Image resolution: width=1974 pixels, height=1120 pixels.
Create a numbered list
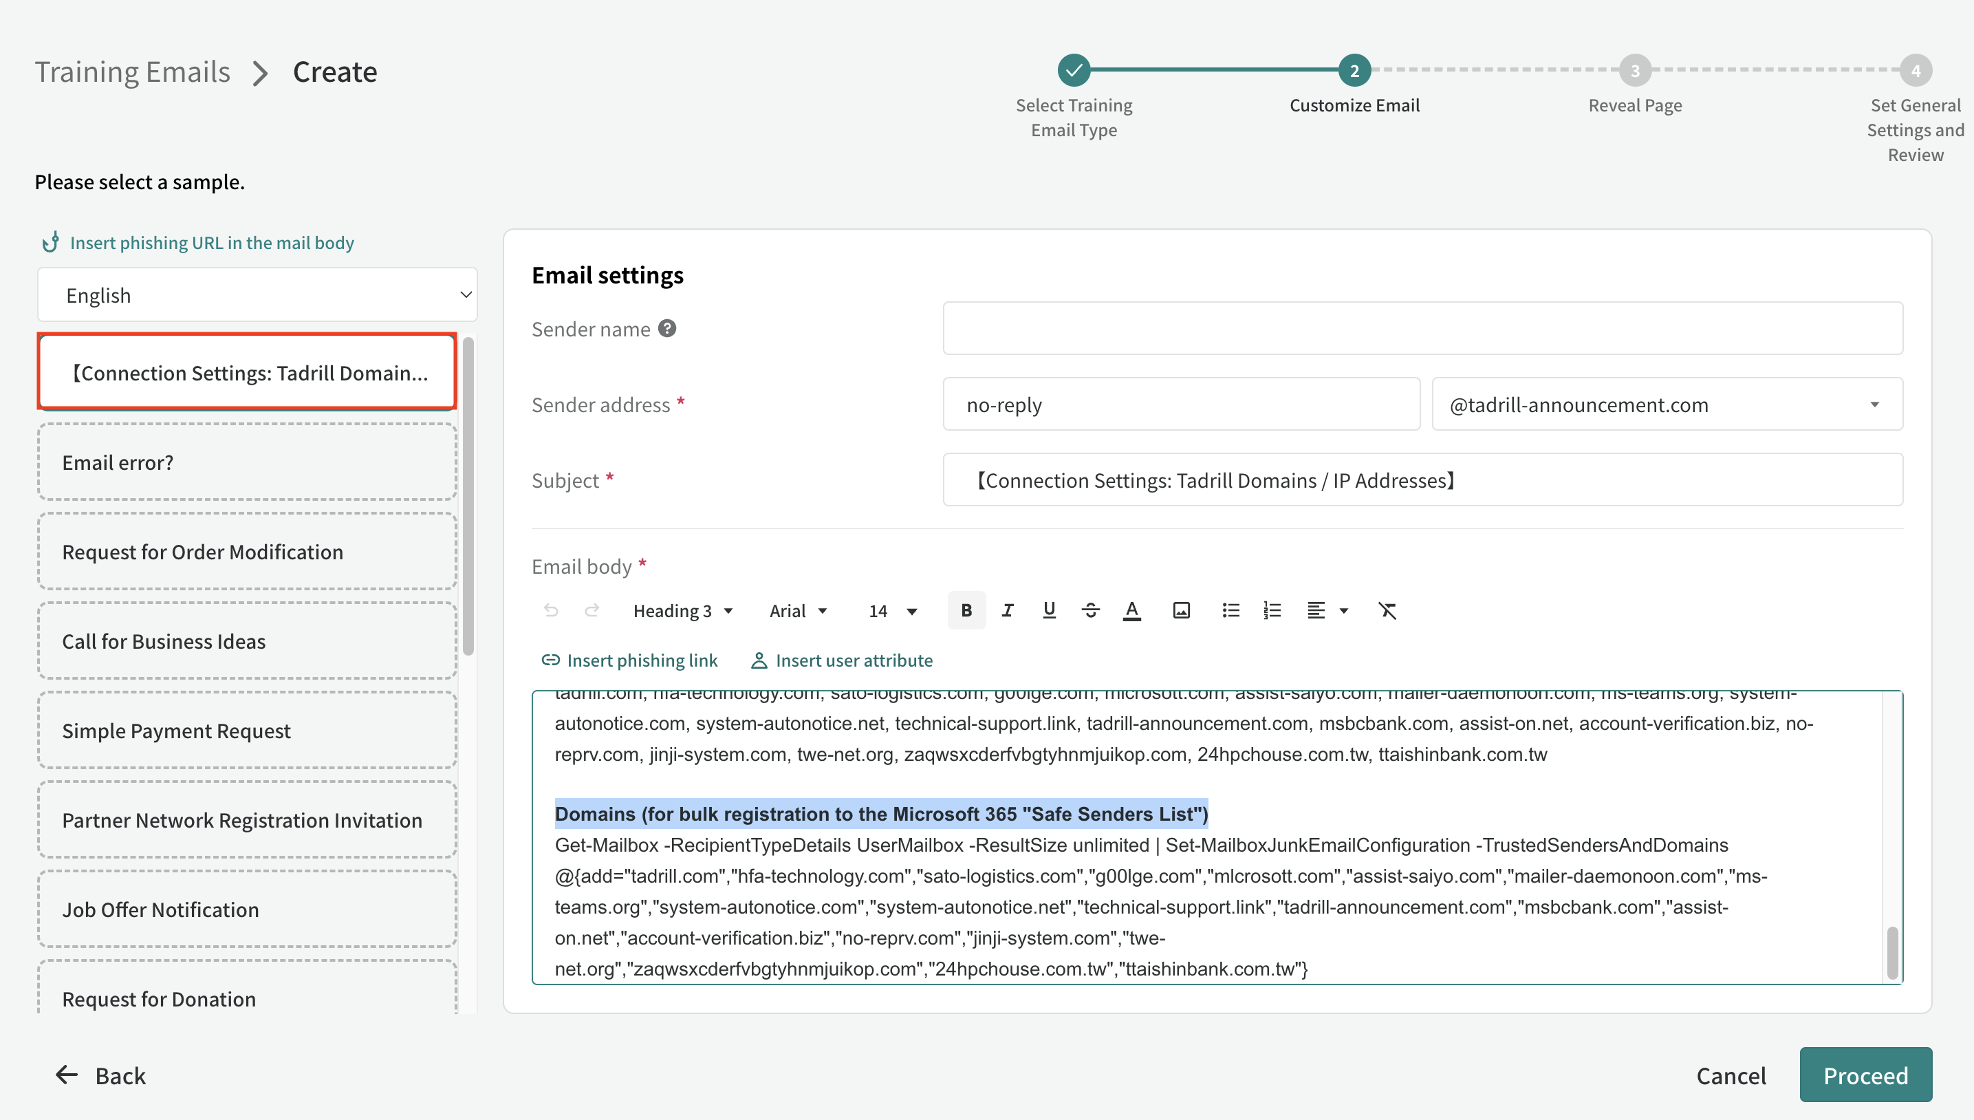pos(1272,611)
